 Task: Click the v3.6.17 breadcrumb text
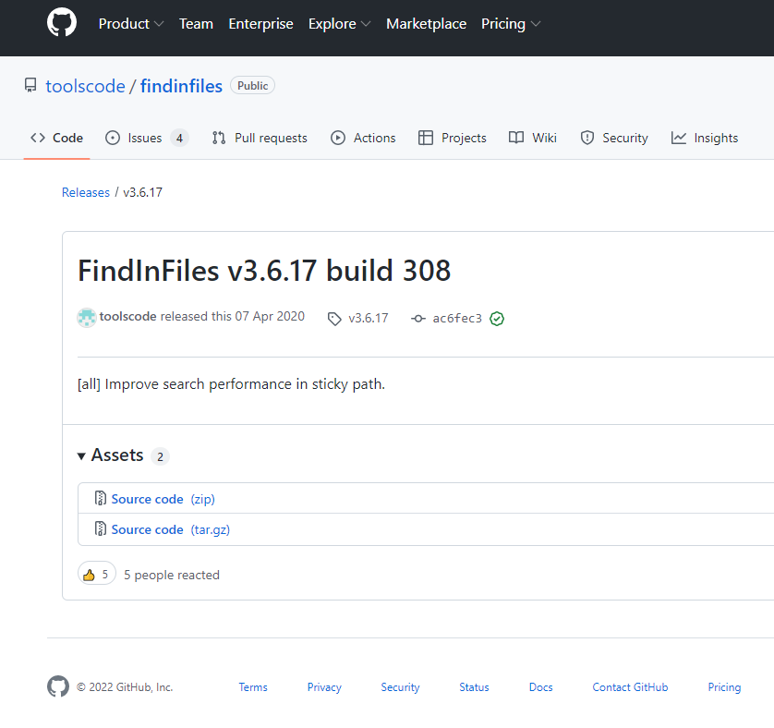pyautogui.click(x=142, y=192)
